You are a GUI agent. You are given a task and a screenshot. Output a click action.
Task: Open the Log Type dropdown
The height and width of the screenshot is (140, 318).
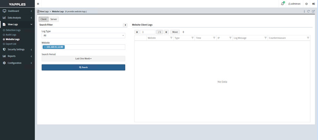coord(83,35)
